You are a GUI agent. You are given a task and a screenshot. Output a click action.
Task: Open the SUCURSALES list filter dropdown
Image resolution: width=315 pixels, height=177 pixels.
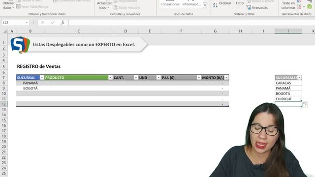[x=299, y=78]
